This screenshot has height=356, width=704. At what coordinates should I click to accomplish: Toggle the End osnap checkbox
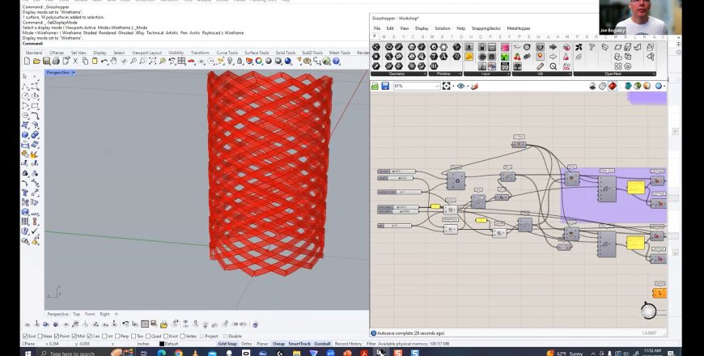point(23,336)
